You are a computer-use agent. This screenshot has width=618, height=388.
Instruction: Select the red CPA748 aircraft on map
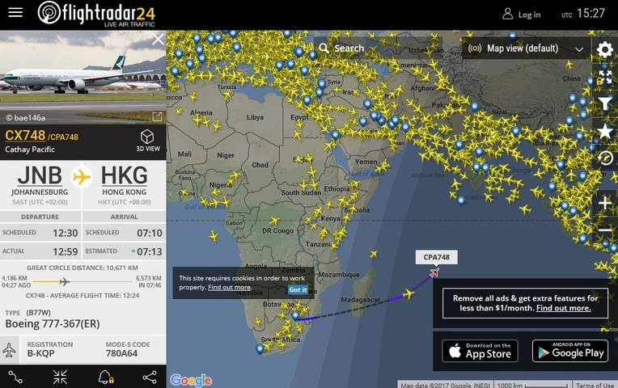tap(434, 272)
